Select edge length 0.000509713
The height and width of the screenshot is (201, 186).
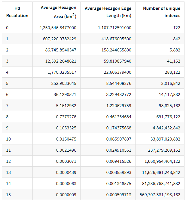click(x=119, y=195)
